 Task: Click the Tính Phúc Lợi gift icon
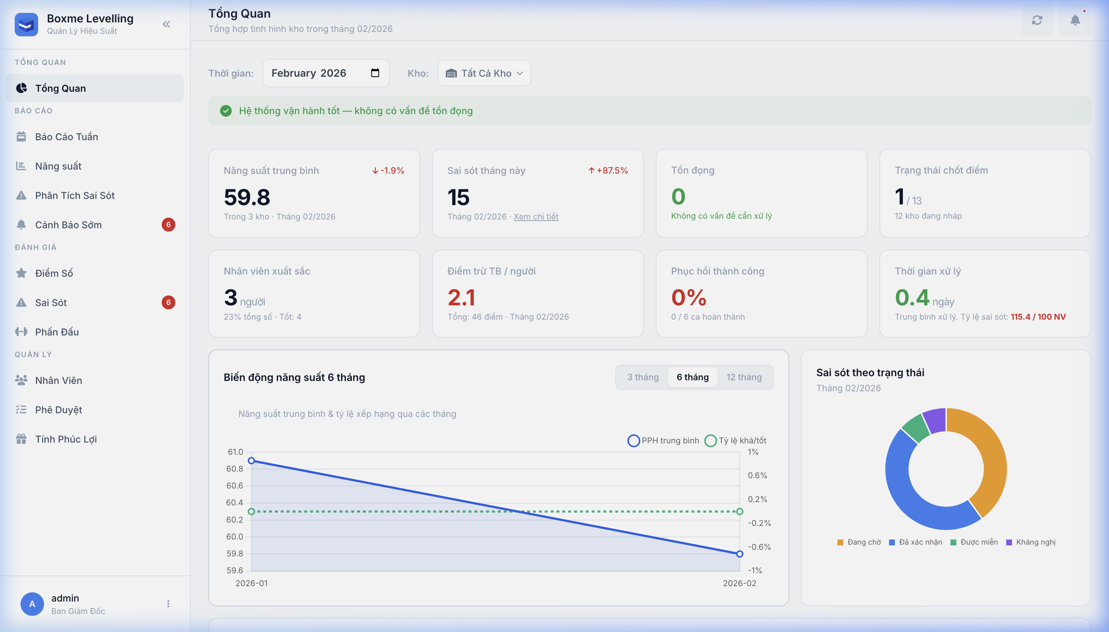[x=21, y=439]
